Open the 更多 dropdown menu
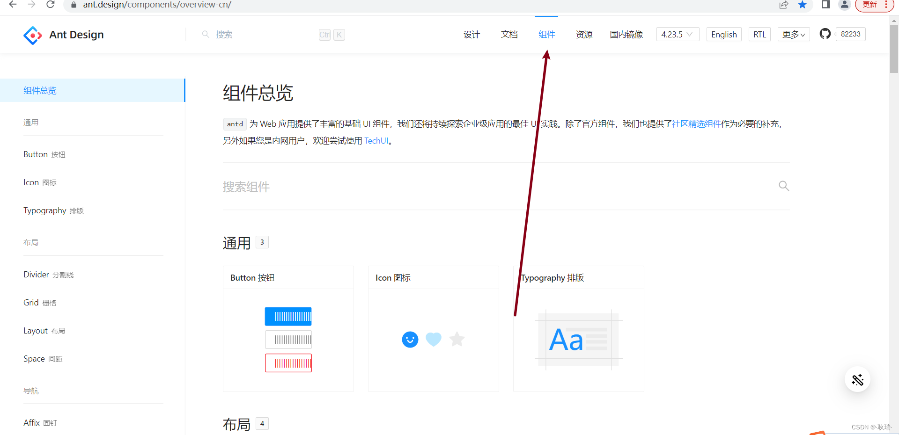This screenshot has height=435, width=899. (x=794, y=34)
